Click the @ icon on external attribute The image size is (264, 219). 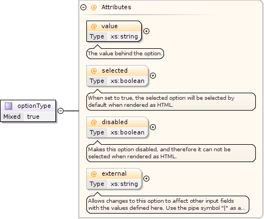(94, 174)
